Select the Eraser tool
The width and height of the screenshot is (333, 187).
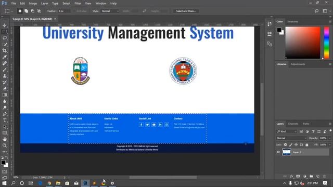click(5, 89)
